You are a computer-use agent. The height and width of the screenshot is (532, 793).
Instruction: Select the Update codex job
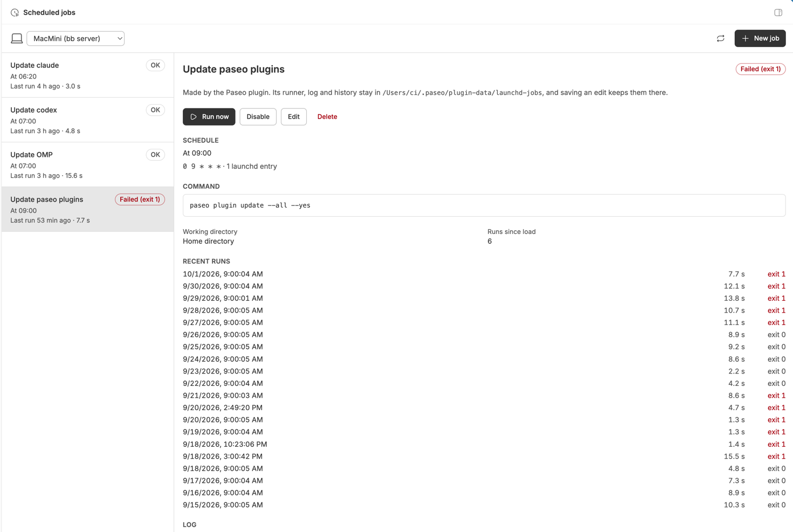point(87,120)
